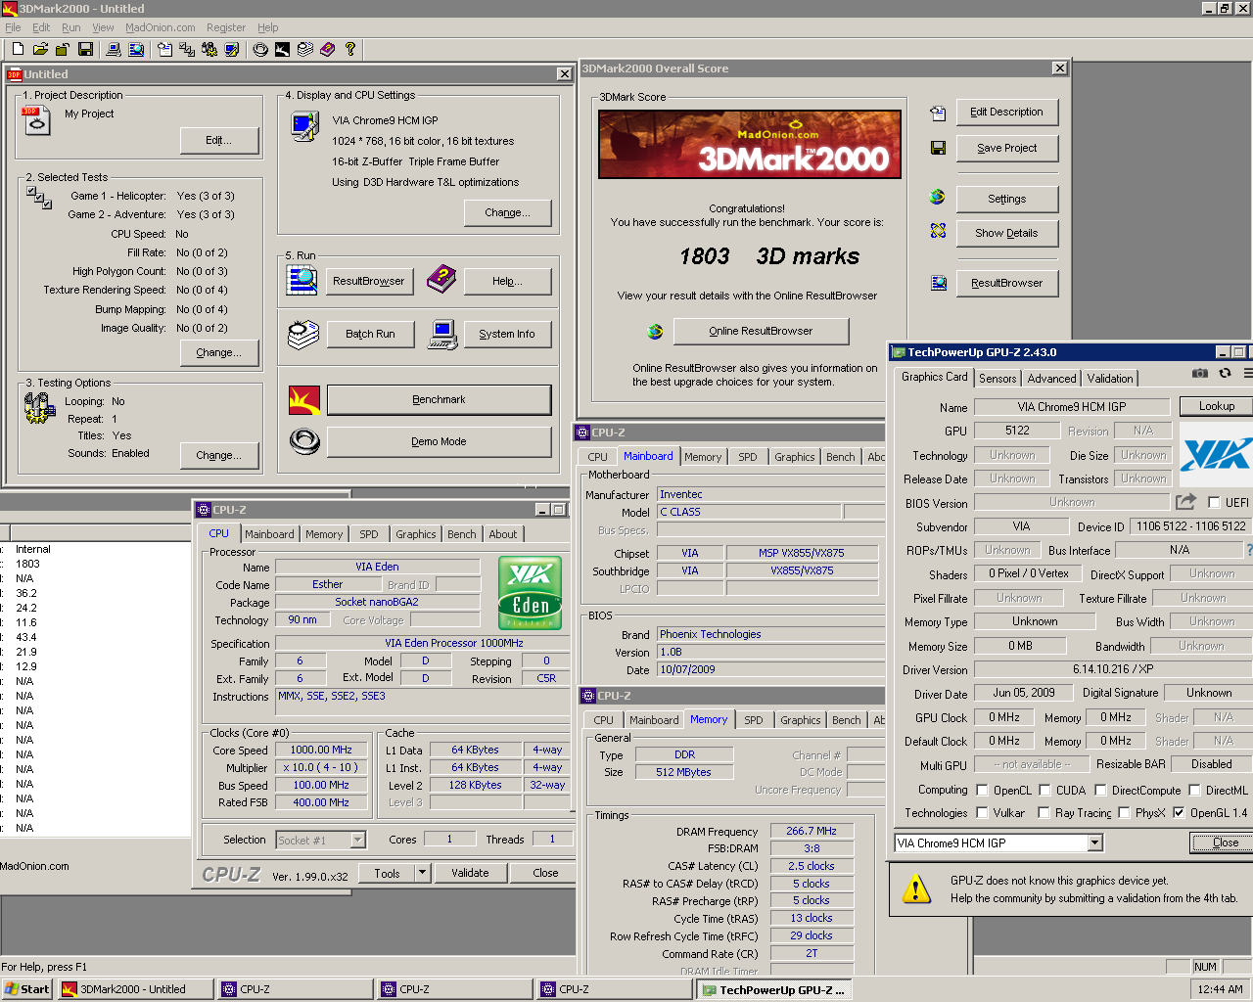Switch to the Sensors tab in GPU-Z
This screenshot has height=1002, width=1253.
(x=998, y=379)
